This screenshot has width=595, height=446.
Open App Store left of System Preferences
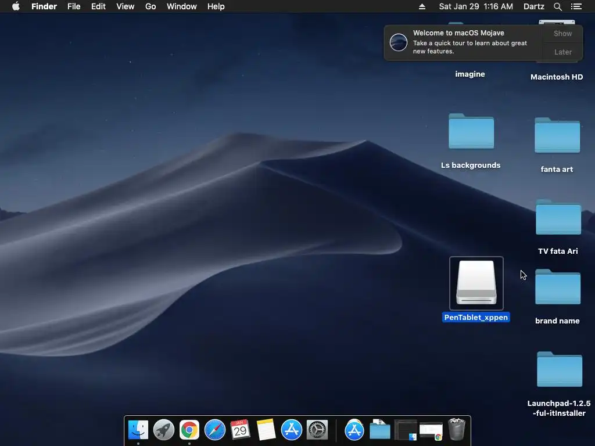coord(292,430)
